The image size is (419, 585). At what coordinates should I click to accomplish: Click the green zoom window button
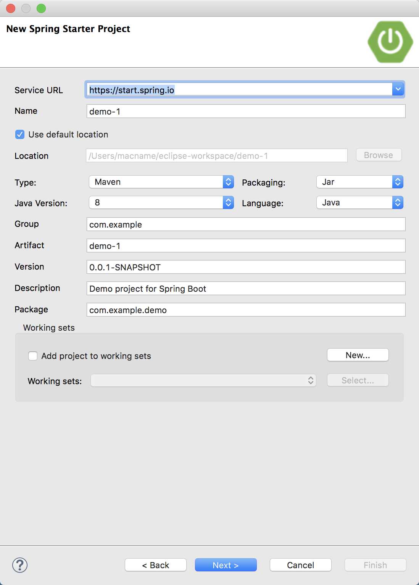pos(41,8)
